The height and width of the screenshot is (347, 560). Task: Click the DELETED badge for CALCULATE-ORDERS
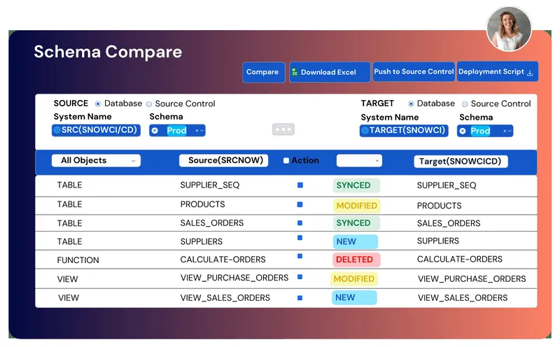click(x=356, y=260)
